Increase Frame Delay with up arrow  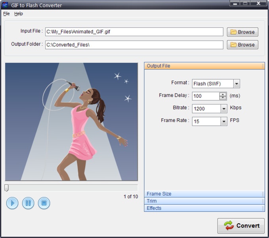click(223, 94)
